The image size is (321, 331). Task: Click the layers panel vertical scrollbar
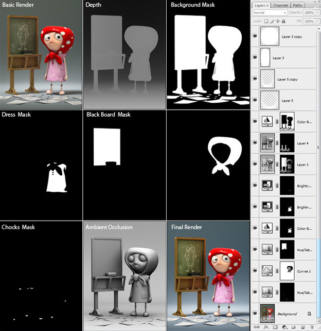[x=318, y=175]
